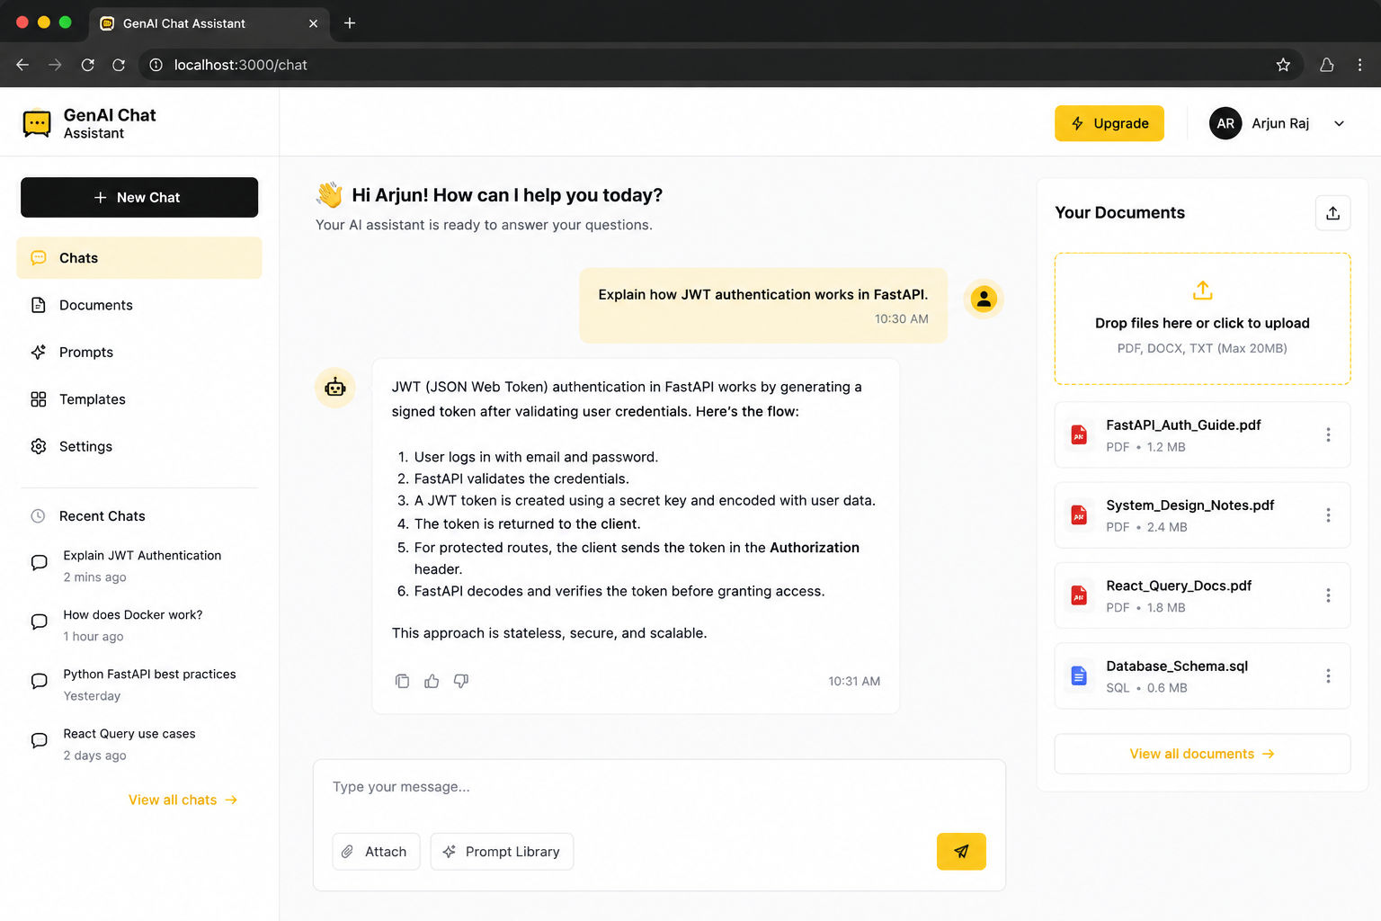Viewport: 1381px width, 921px height.
Task: Bookmark page with star icon
Action: point(1283,65)
